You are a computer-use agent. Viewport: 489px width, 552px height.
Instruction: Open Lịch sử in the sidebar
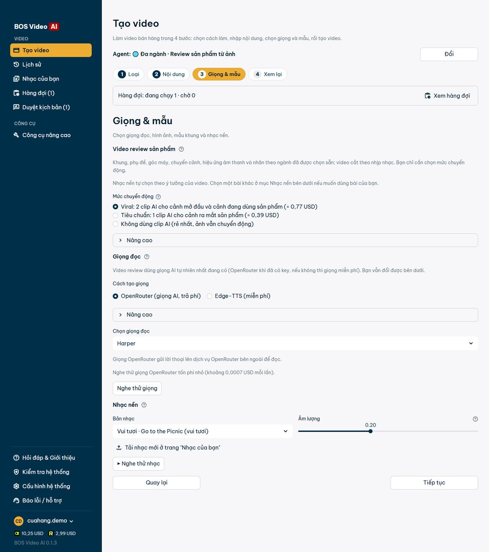point(51,64)
